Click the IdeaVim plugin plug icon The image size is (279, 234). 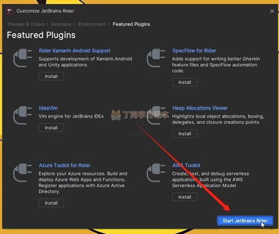pos(22,115)
